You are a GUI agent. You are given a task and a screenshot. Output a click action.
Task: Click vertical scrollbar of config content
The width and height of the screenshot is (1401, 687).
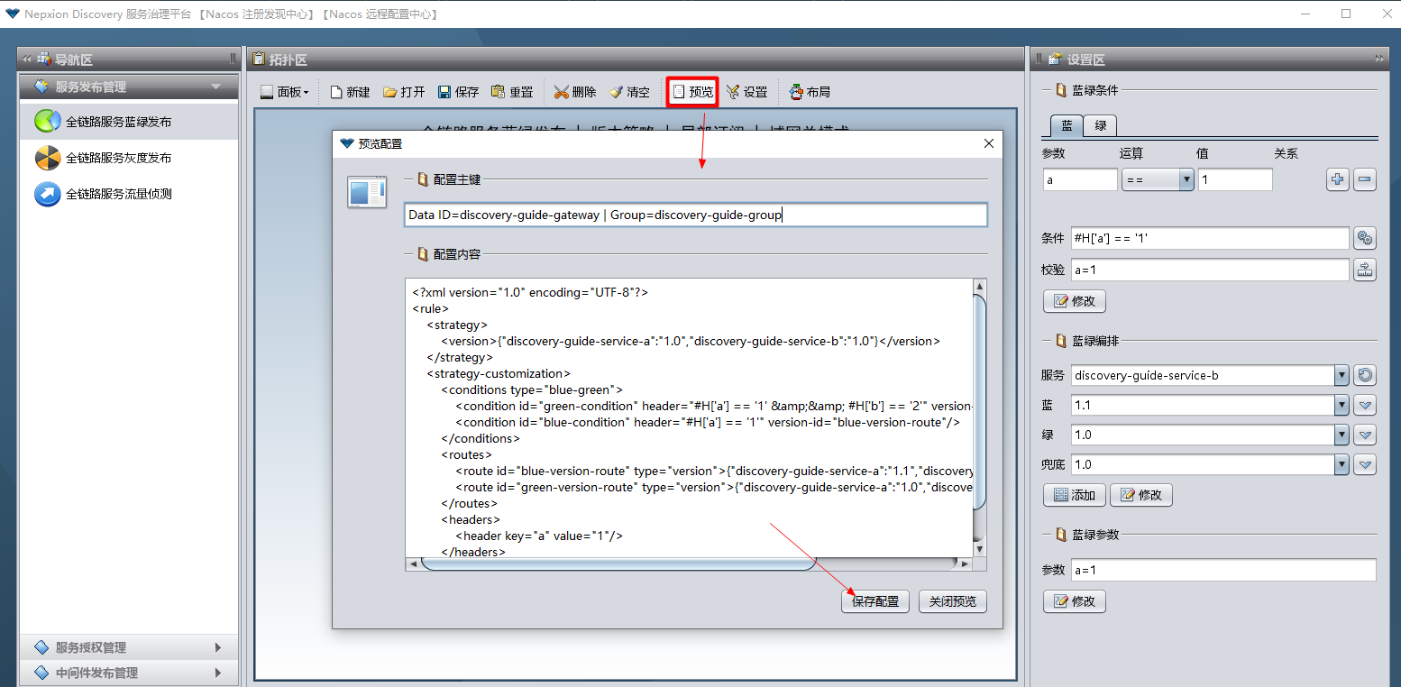tap(980, 402)
